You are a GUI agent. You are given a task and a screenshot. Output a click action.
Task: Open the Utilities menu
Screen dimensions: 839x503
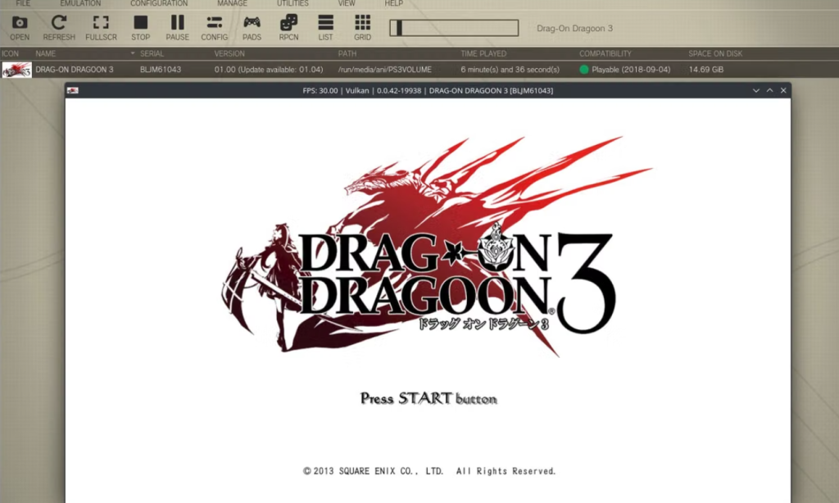click(x=293, y=3)
